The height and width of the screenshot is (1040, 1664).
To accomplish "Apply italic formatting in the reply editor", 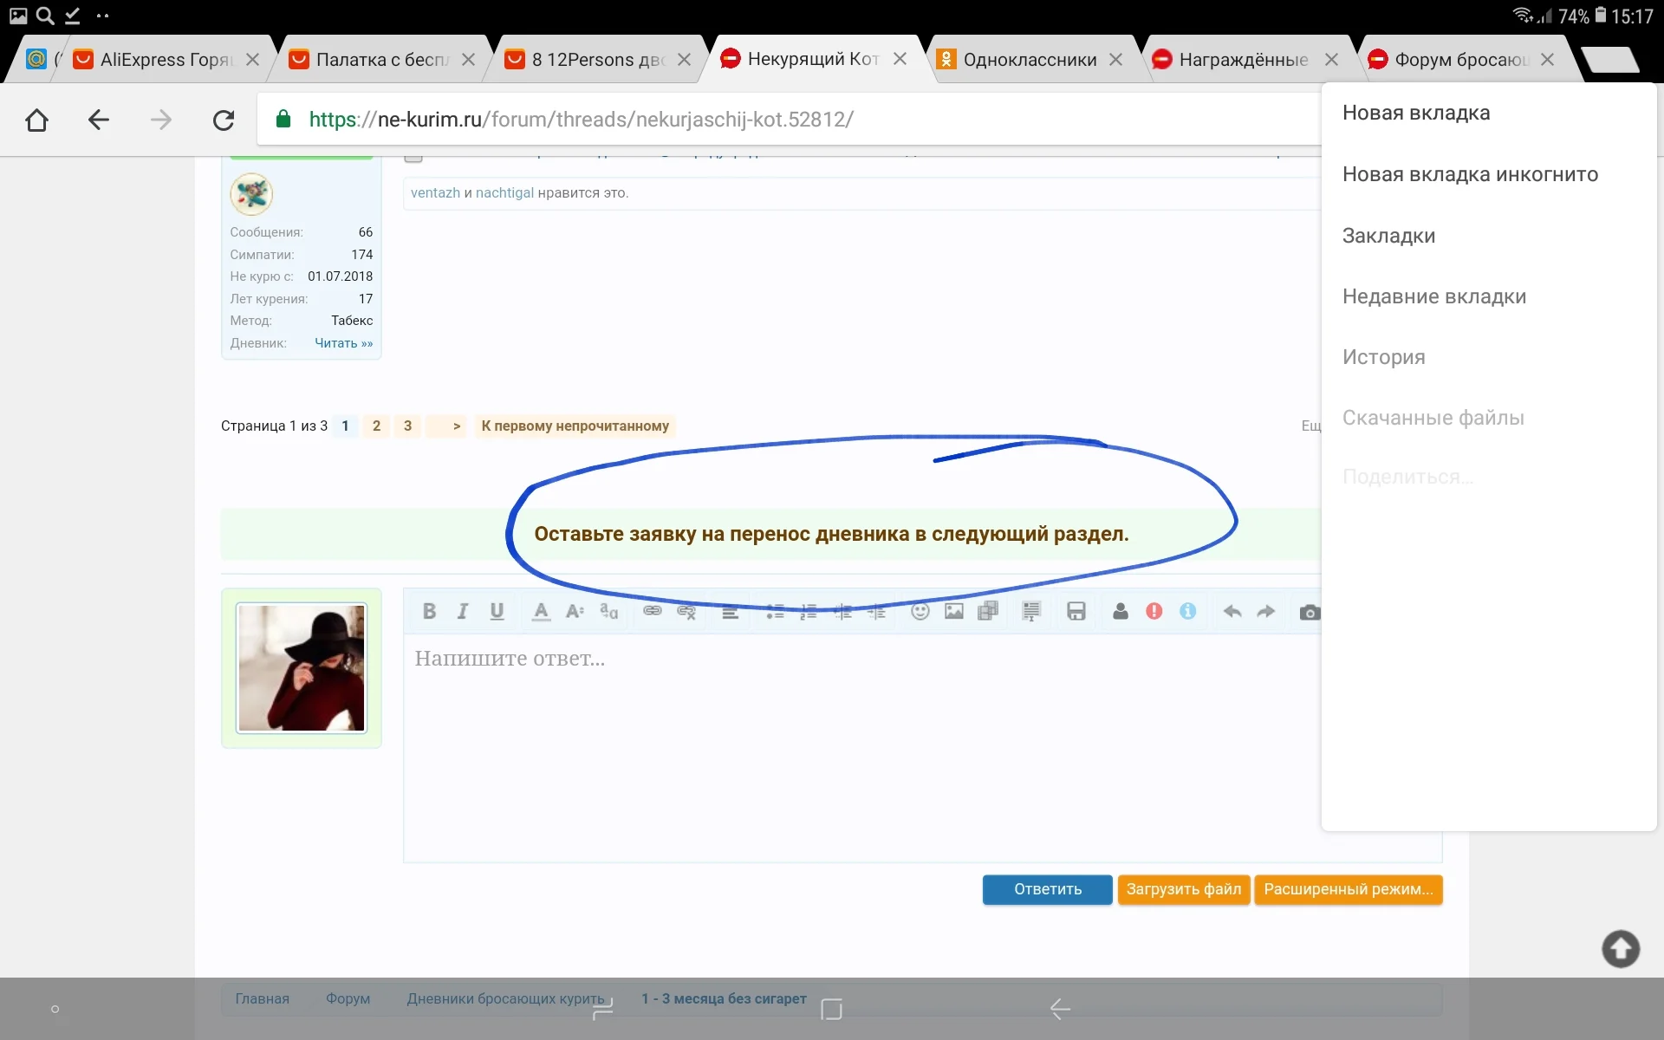I will [x=462, y=611].
